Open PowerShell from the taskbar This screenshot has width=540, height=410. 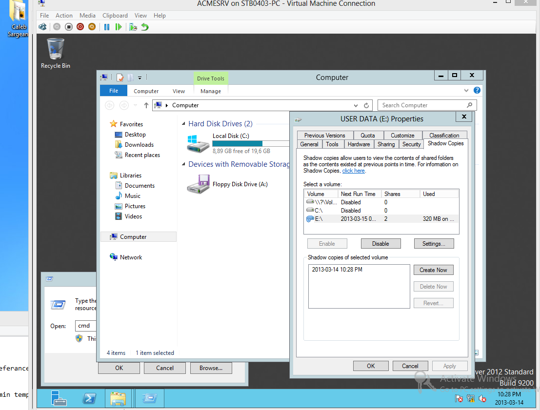click(x=89, y=399)
